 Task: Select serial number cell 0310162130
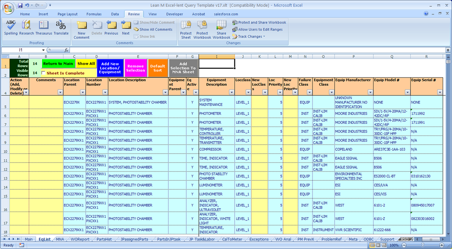[x=427, y=176]
